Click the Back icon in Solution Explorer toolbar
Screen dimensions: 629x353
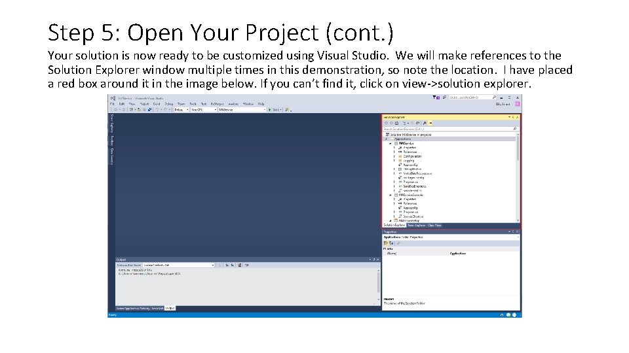click(387, 123)
